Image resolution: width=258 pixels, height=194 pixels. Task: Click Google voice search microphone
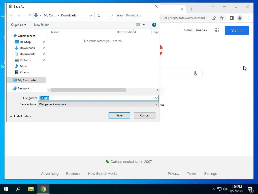pyautogui.click(x=195, y=74)
